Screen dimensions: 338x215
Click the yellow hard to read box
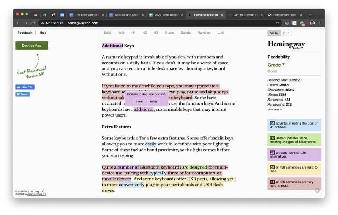tap(294, 169)
